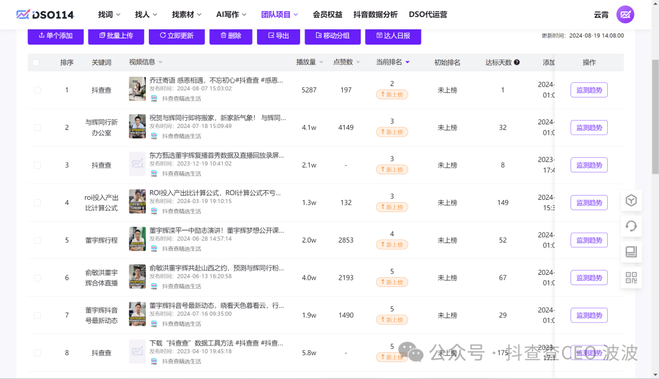Select the checkbox for row 2 与辉同行新办公室
The width and height of the screenshot is (659, 379).
point(37,127)
